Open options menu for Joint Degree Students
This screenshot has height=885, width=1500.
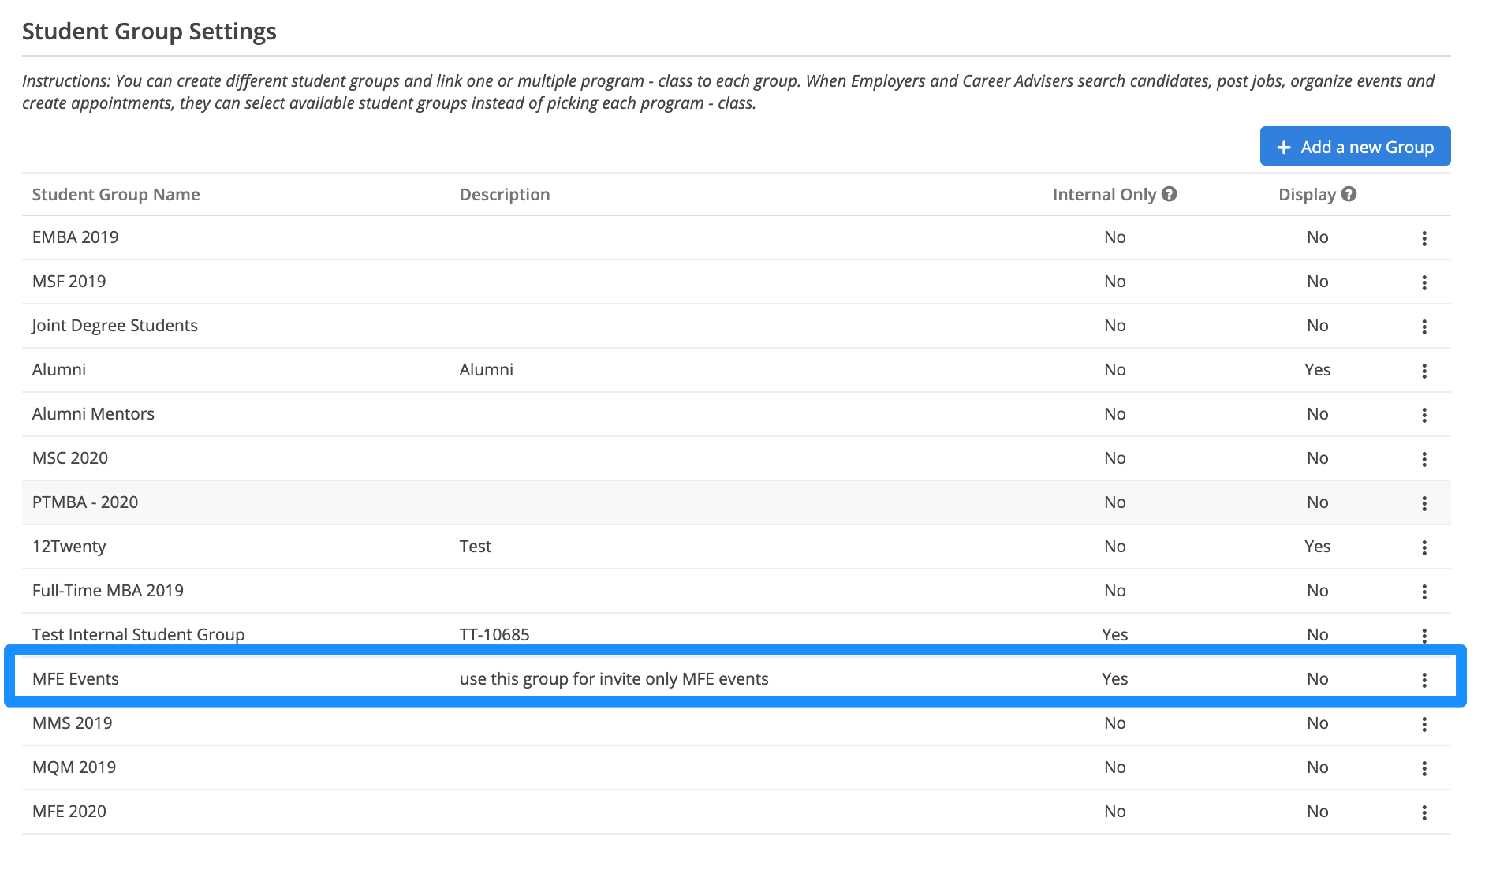pos(1424,327)
